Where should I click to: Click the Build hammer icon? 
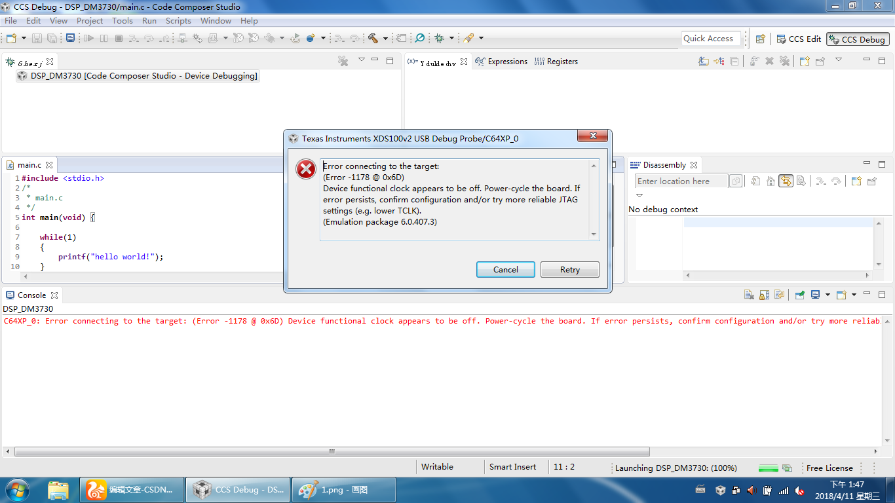point(373,38)
